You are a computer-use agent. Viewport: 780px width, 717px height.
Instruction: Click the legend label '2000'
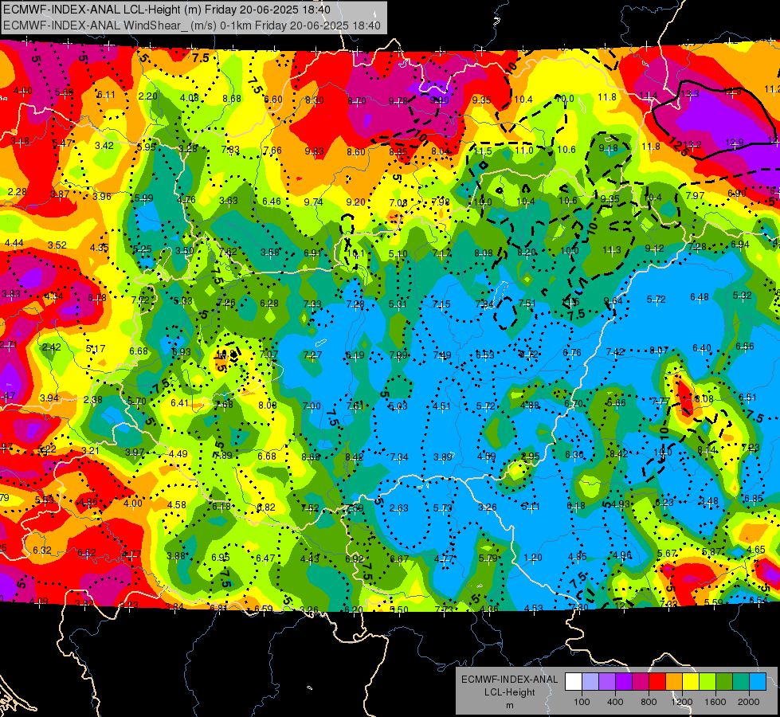tap(749, 702)
